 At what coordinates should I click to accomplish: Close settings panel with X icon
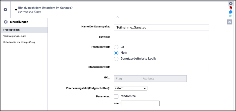pos(229,22)
